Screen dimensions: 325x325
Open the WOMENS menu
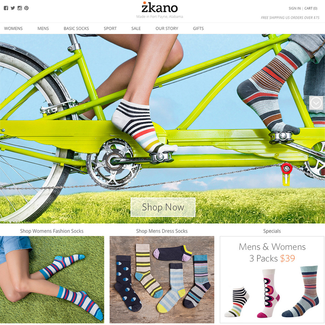click(x=13, y=29)
